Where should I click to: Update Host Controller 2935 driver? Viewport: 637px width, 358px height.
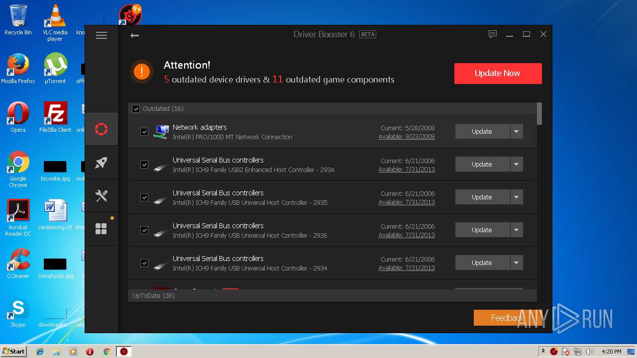(x=482, y=197)
